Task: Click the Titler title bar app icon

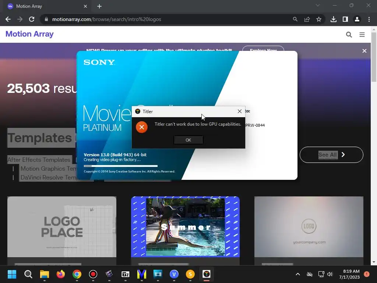Action: [x=138, y=111]
